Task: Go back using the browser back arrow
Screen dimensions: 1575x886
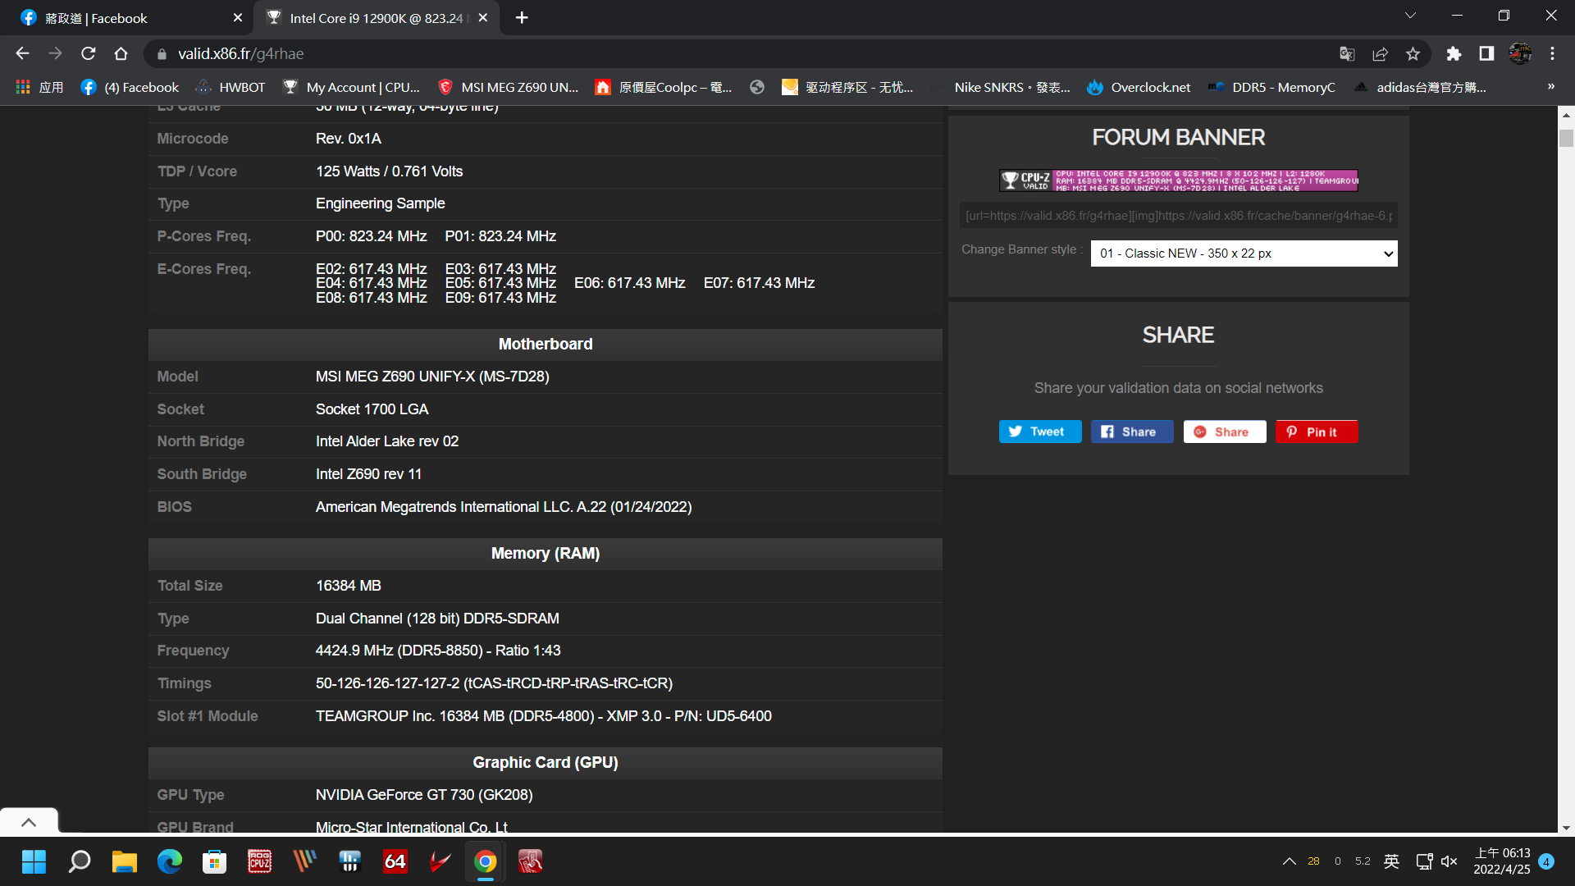Action: (22, 53)
